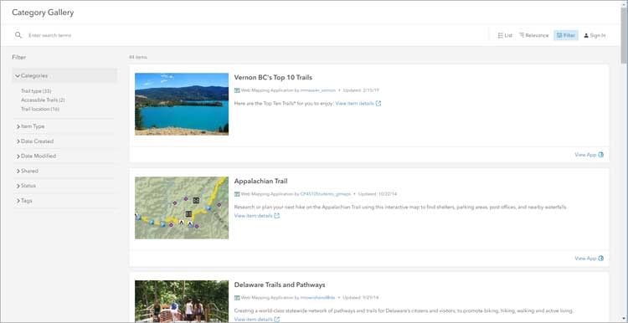Click external link icon beside Vernon item details
Screen dimensions: 628x323
coord(378,103)
